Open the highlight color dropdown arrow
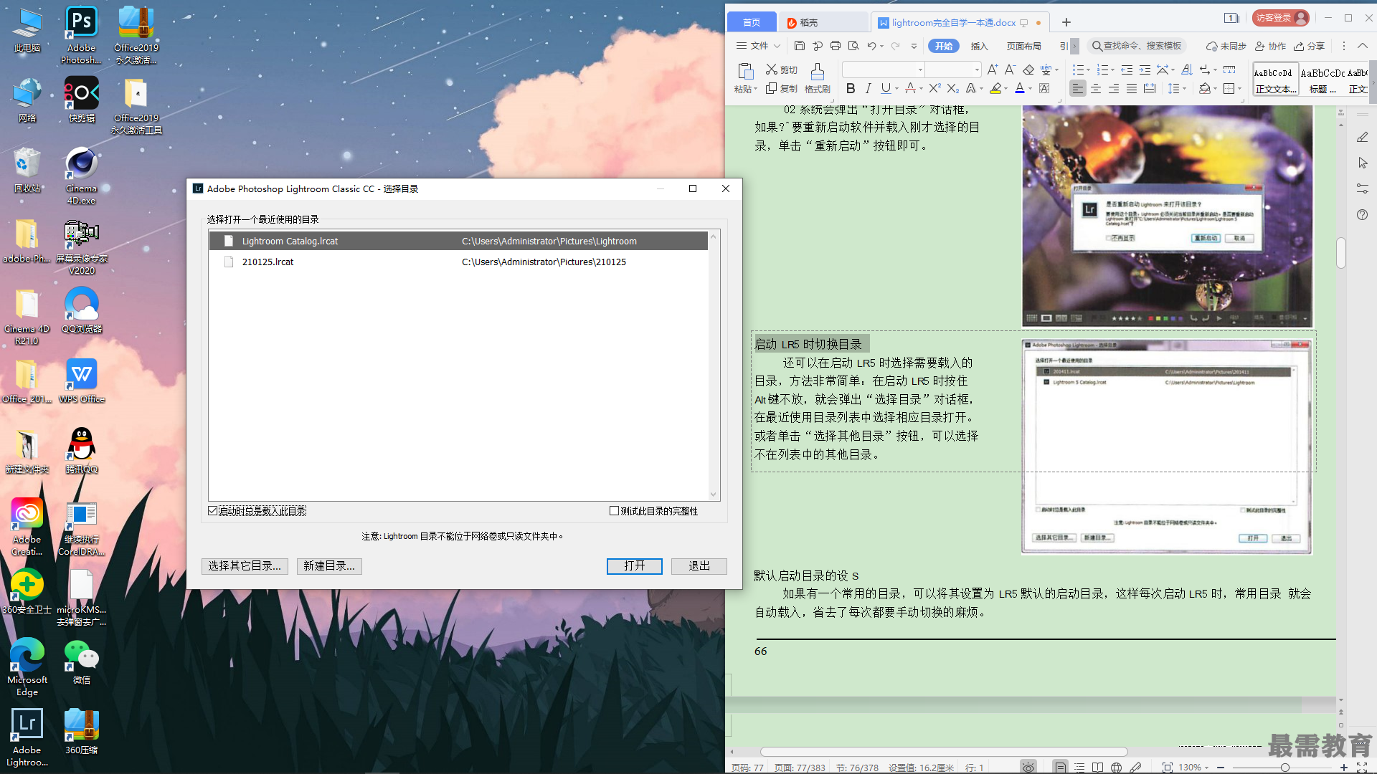This screenshot has width=1377, height=774. coord(1006,89)
